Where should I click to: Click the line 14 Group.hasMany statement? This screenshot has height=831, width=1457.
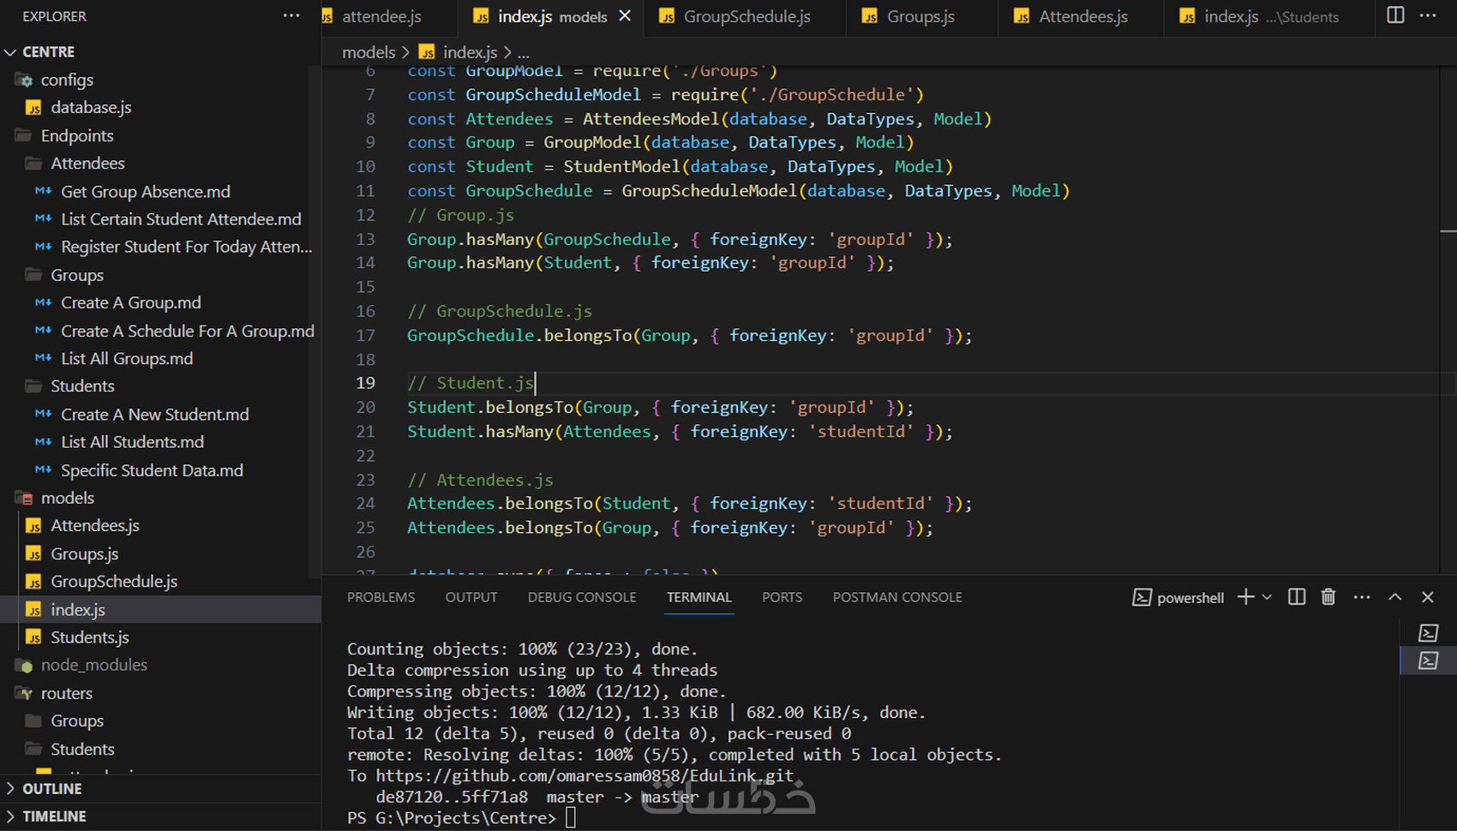[651, 263]
